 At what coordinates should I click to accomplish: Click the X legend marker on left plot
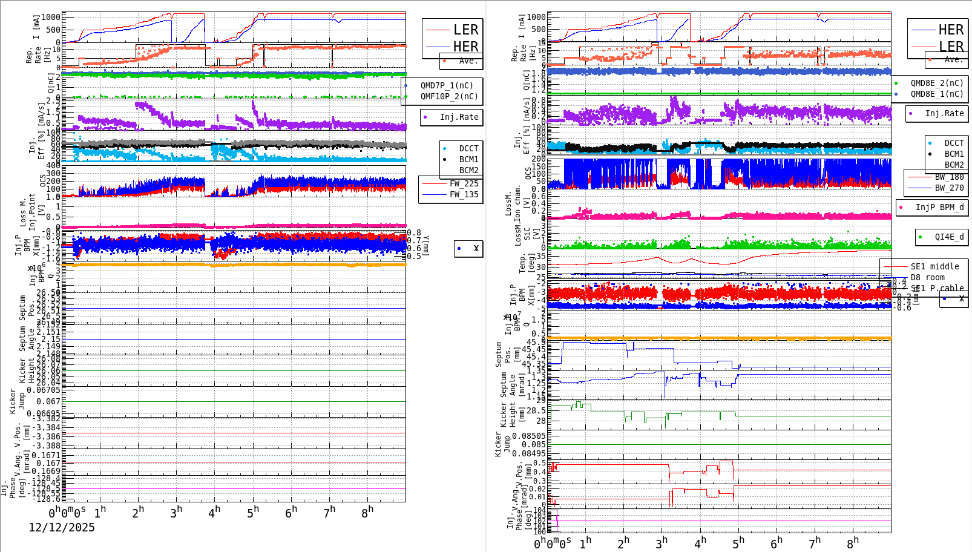click(x=459, y=248)
